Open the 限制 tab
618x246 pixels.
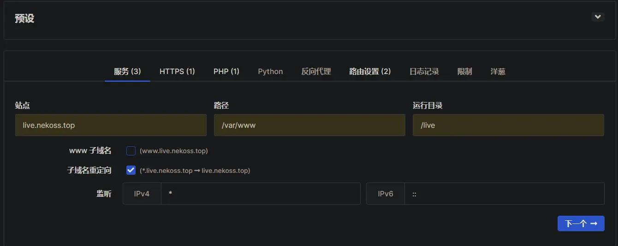click(464, 71)
